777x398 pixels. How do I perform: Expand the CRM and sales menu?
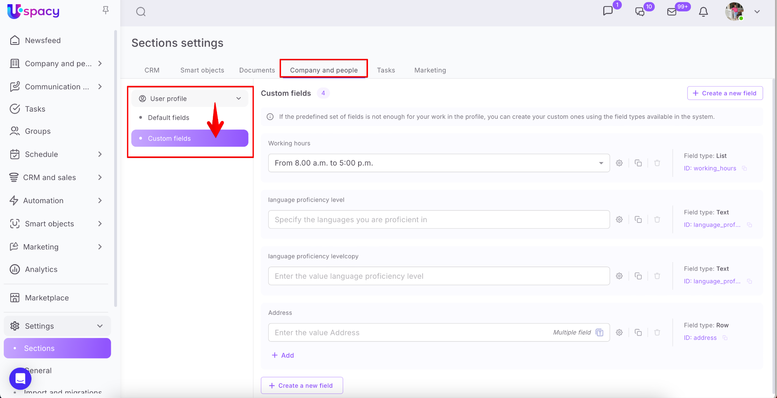(x=100, y=177)
